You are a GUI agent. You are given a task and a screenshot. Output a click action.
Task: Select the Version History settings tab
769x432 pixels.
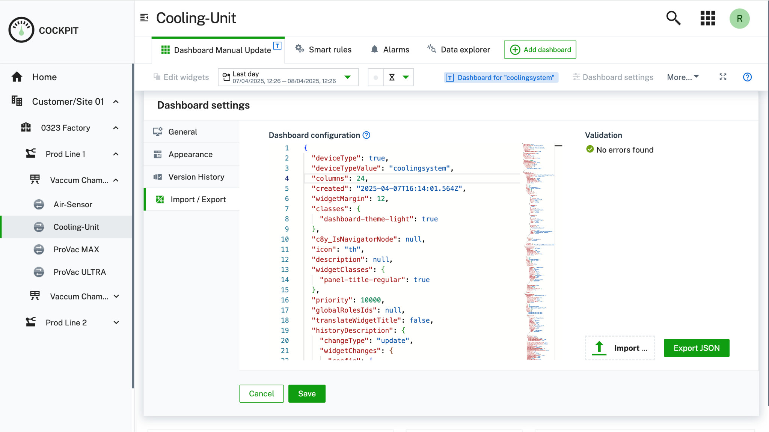[x=196, y=177]
